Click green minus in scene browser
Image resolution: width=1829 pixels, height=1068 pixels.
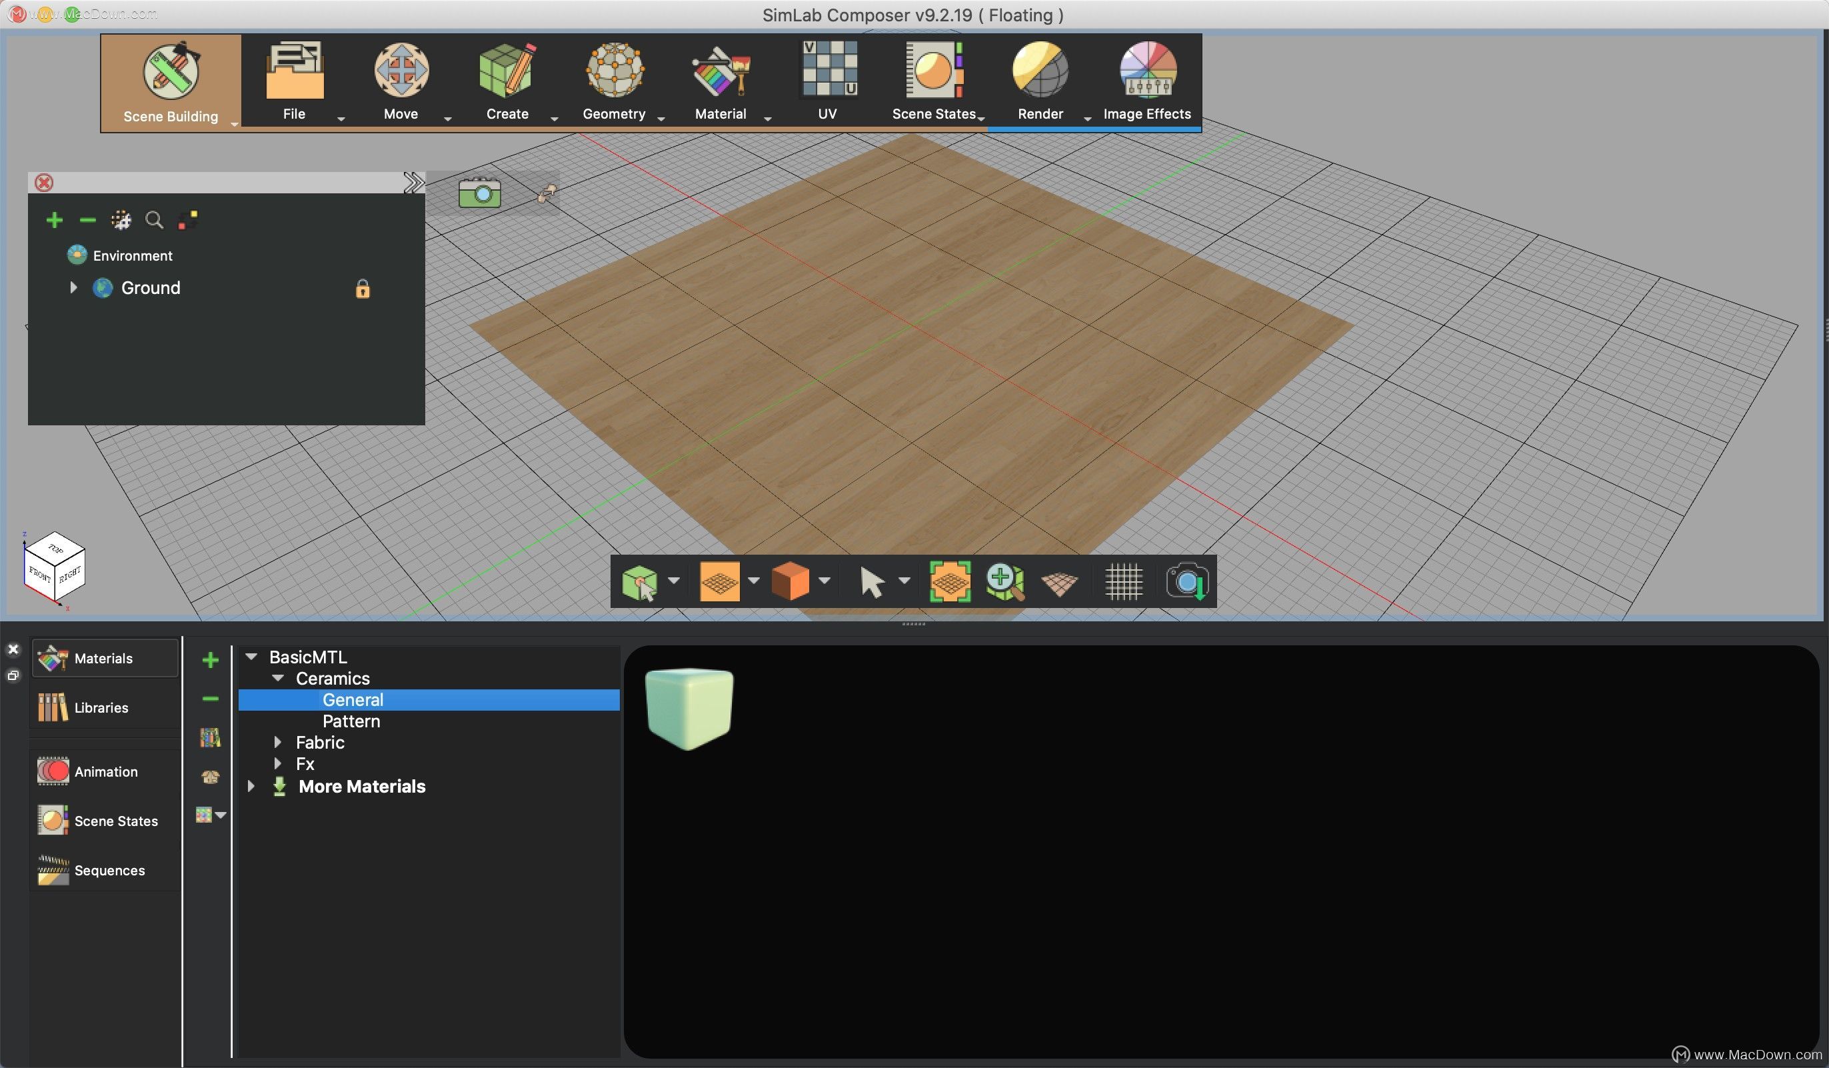coord(88,220)
